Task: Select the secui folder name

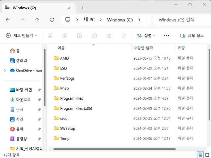Action: (64, 118)
